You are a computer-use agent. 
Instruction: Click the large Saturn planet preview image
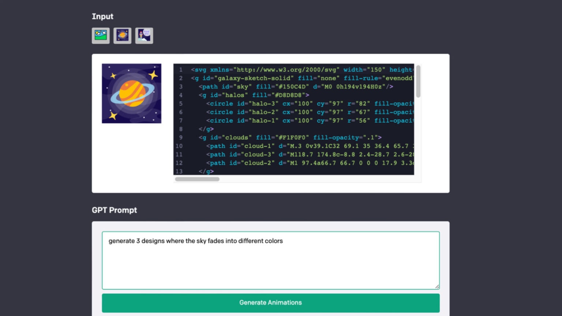(x=131, y=94)
